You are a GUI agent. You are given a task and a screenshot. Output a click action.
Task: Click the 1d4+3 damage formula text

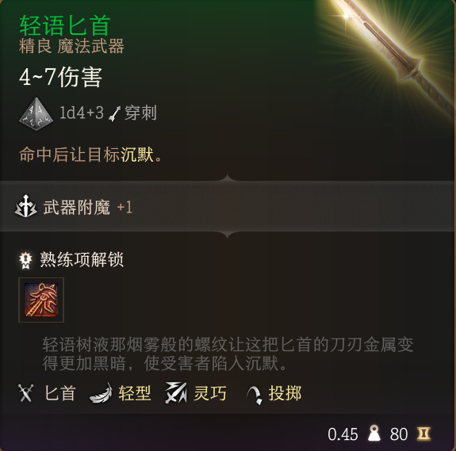[82, 113]
